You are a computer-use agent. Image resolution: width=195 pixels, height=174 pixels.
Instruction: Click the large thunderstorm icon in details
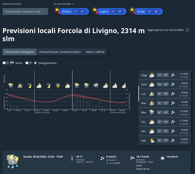click(x=13, y=161)
